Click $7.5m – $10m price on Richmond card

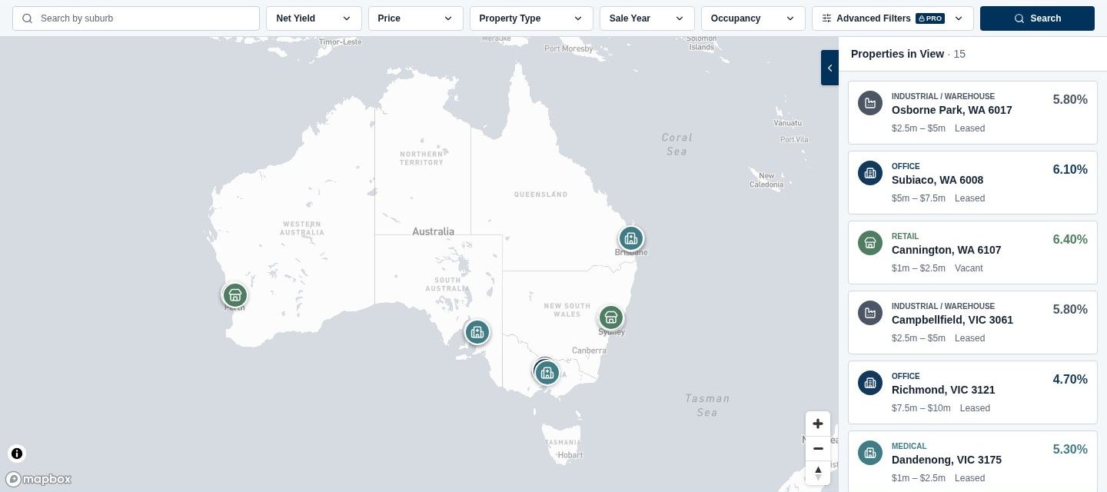(921, 408)
